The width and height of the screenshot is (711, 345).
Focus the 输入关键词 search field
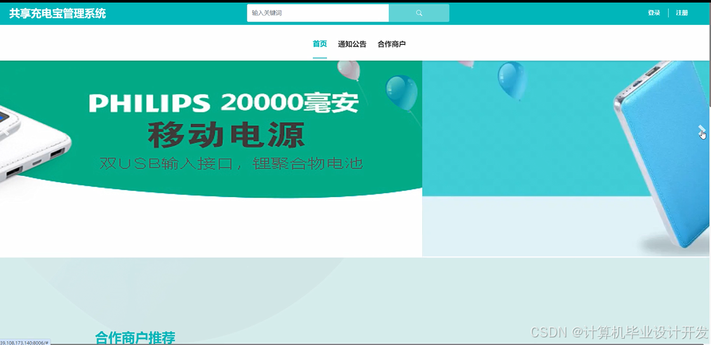(318, 13)
